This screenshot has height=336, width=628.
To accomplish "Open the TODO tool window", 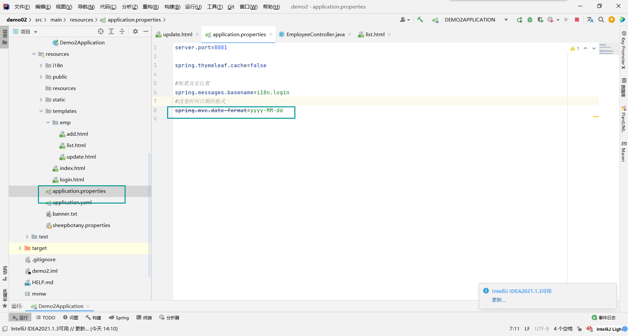I will 45,317.
